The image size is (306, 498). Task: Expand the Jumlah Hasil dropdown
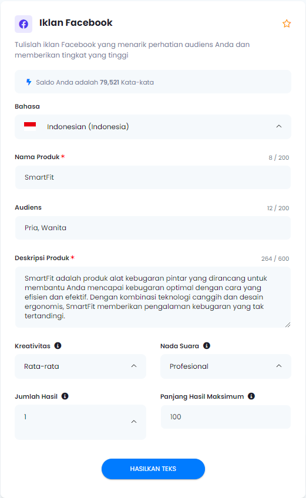pos(80,422)
